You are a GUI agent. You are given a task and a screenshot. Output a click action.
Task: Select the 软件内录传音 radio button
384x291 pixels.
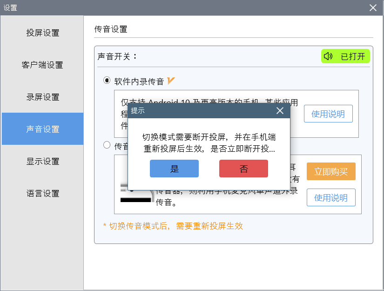coord(107,81)
